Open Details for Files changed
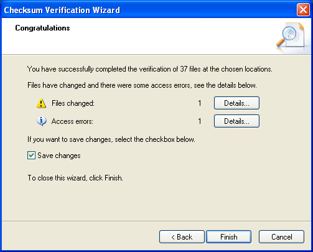 236,103
